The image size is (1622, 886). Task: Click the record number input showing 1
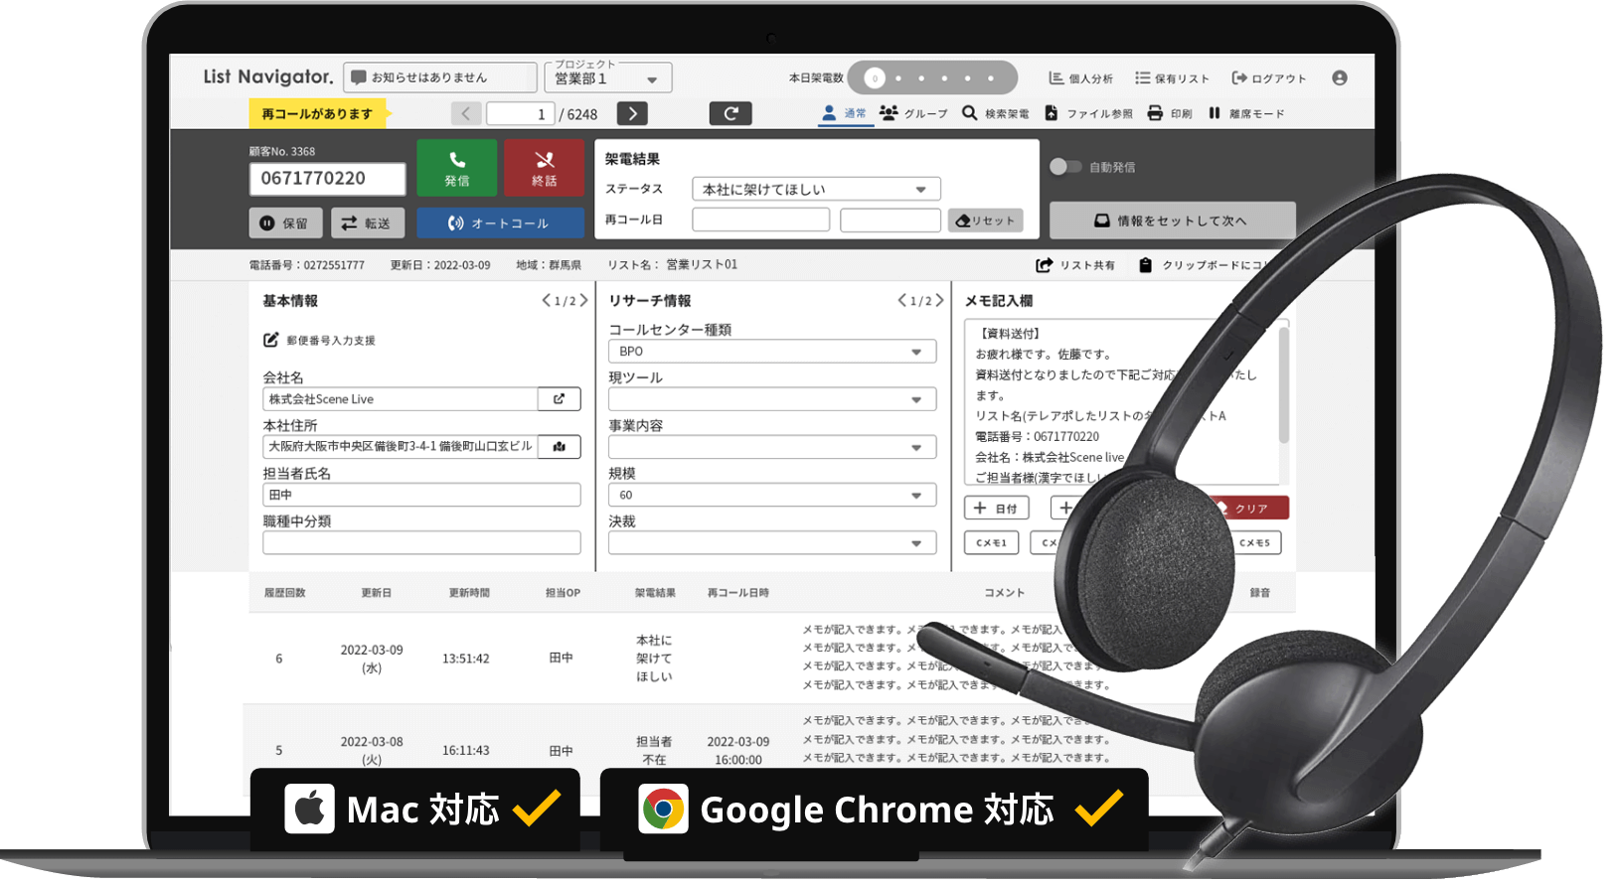click(521, 113)
